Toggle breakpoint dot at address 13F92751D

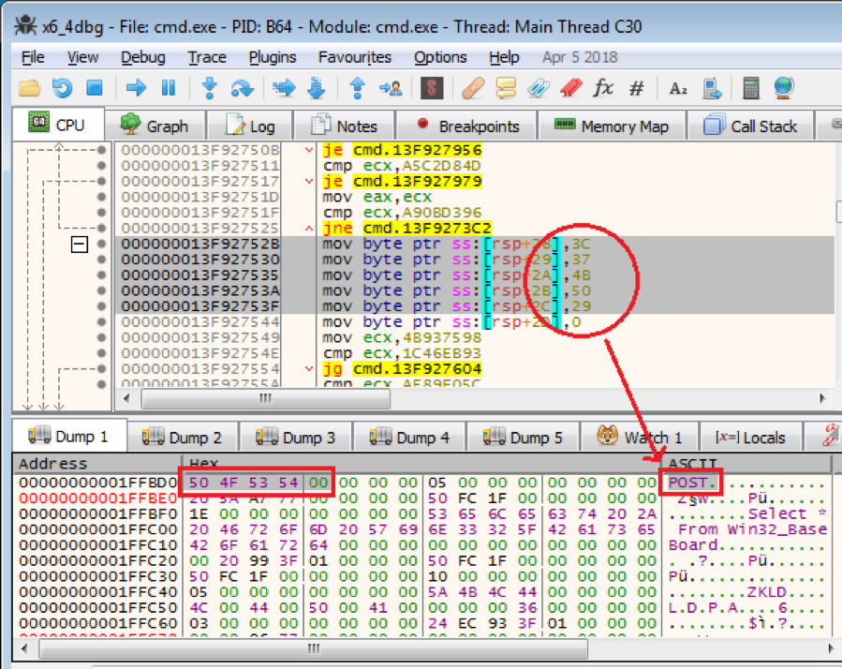pos(101,197)
